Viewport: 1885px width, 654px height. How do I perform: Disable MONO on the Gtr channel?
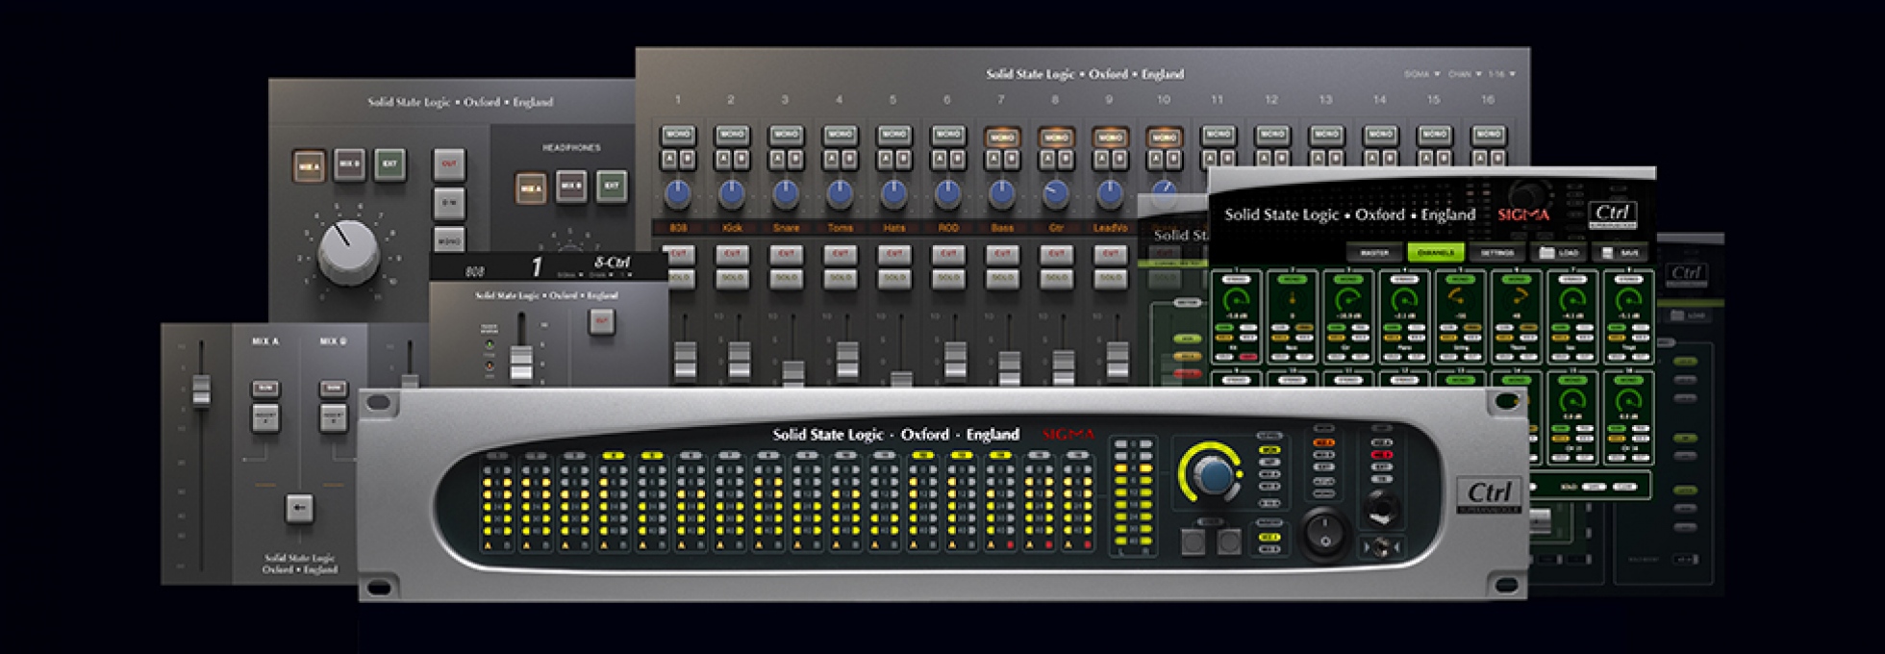[1055, 138]
